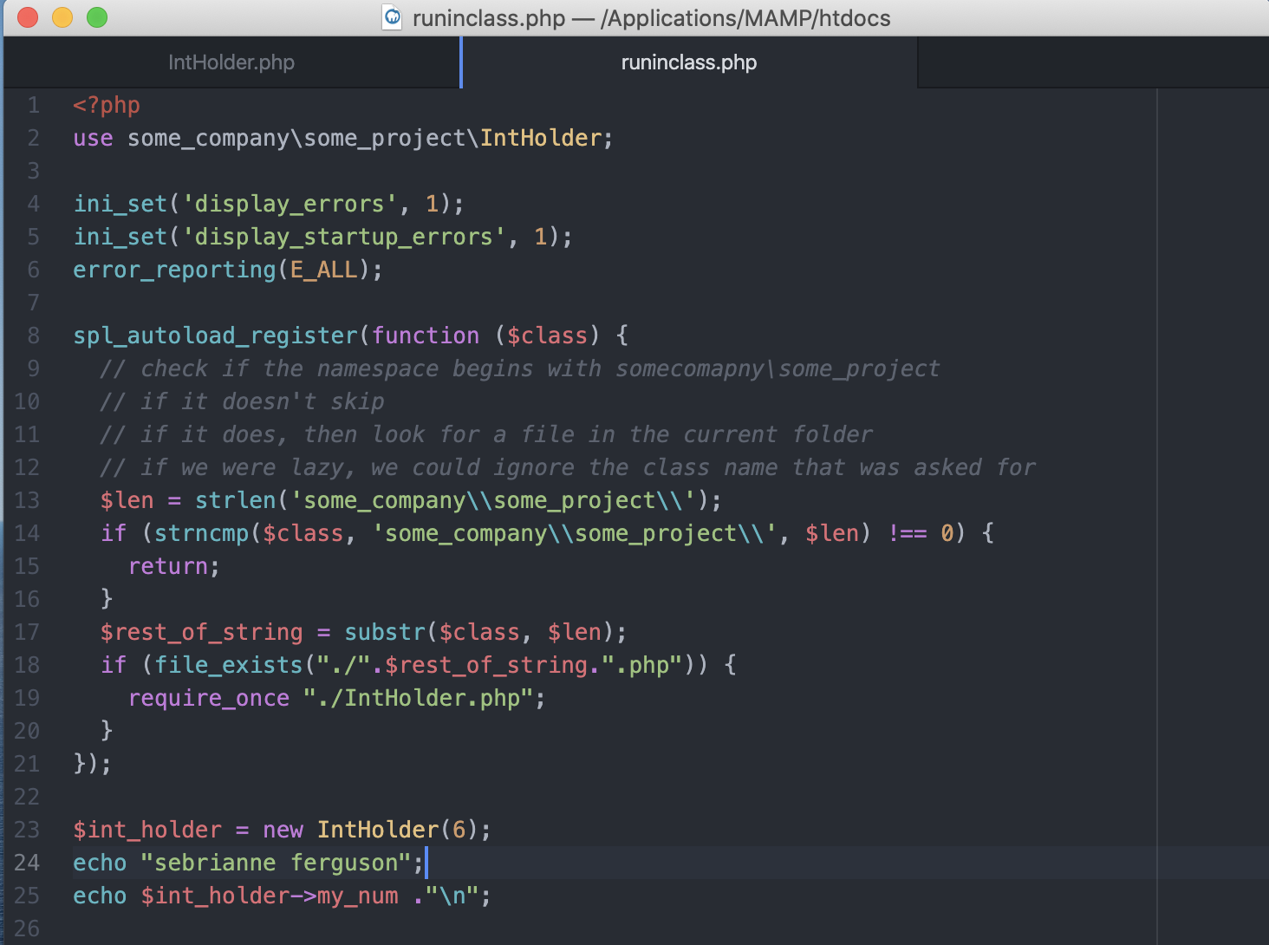
Task: Click the file proxy icon in title bar
Action: coord(393,17)
